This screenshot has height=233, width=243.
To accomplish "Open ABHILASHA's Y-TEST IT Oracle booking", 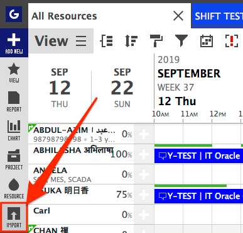I will click(198, 156).
